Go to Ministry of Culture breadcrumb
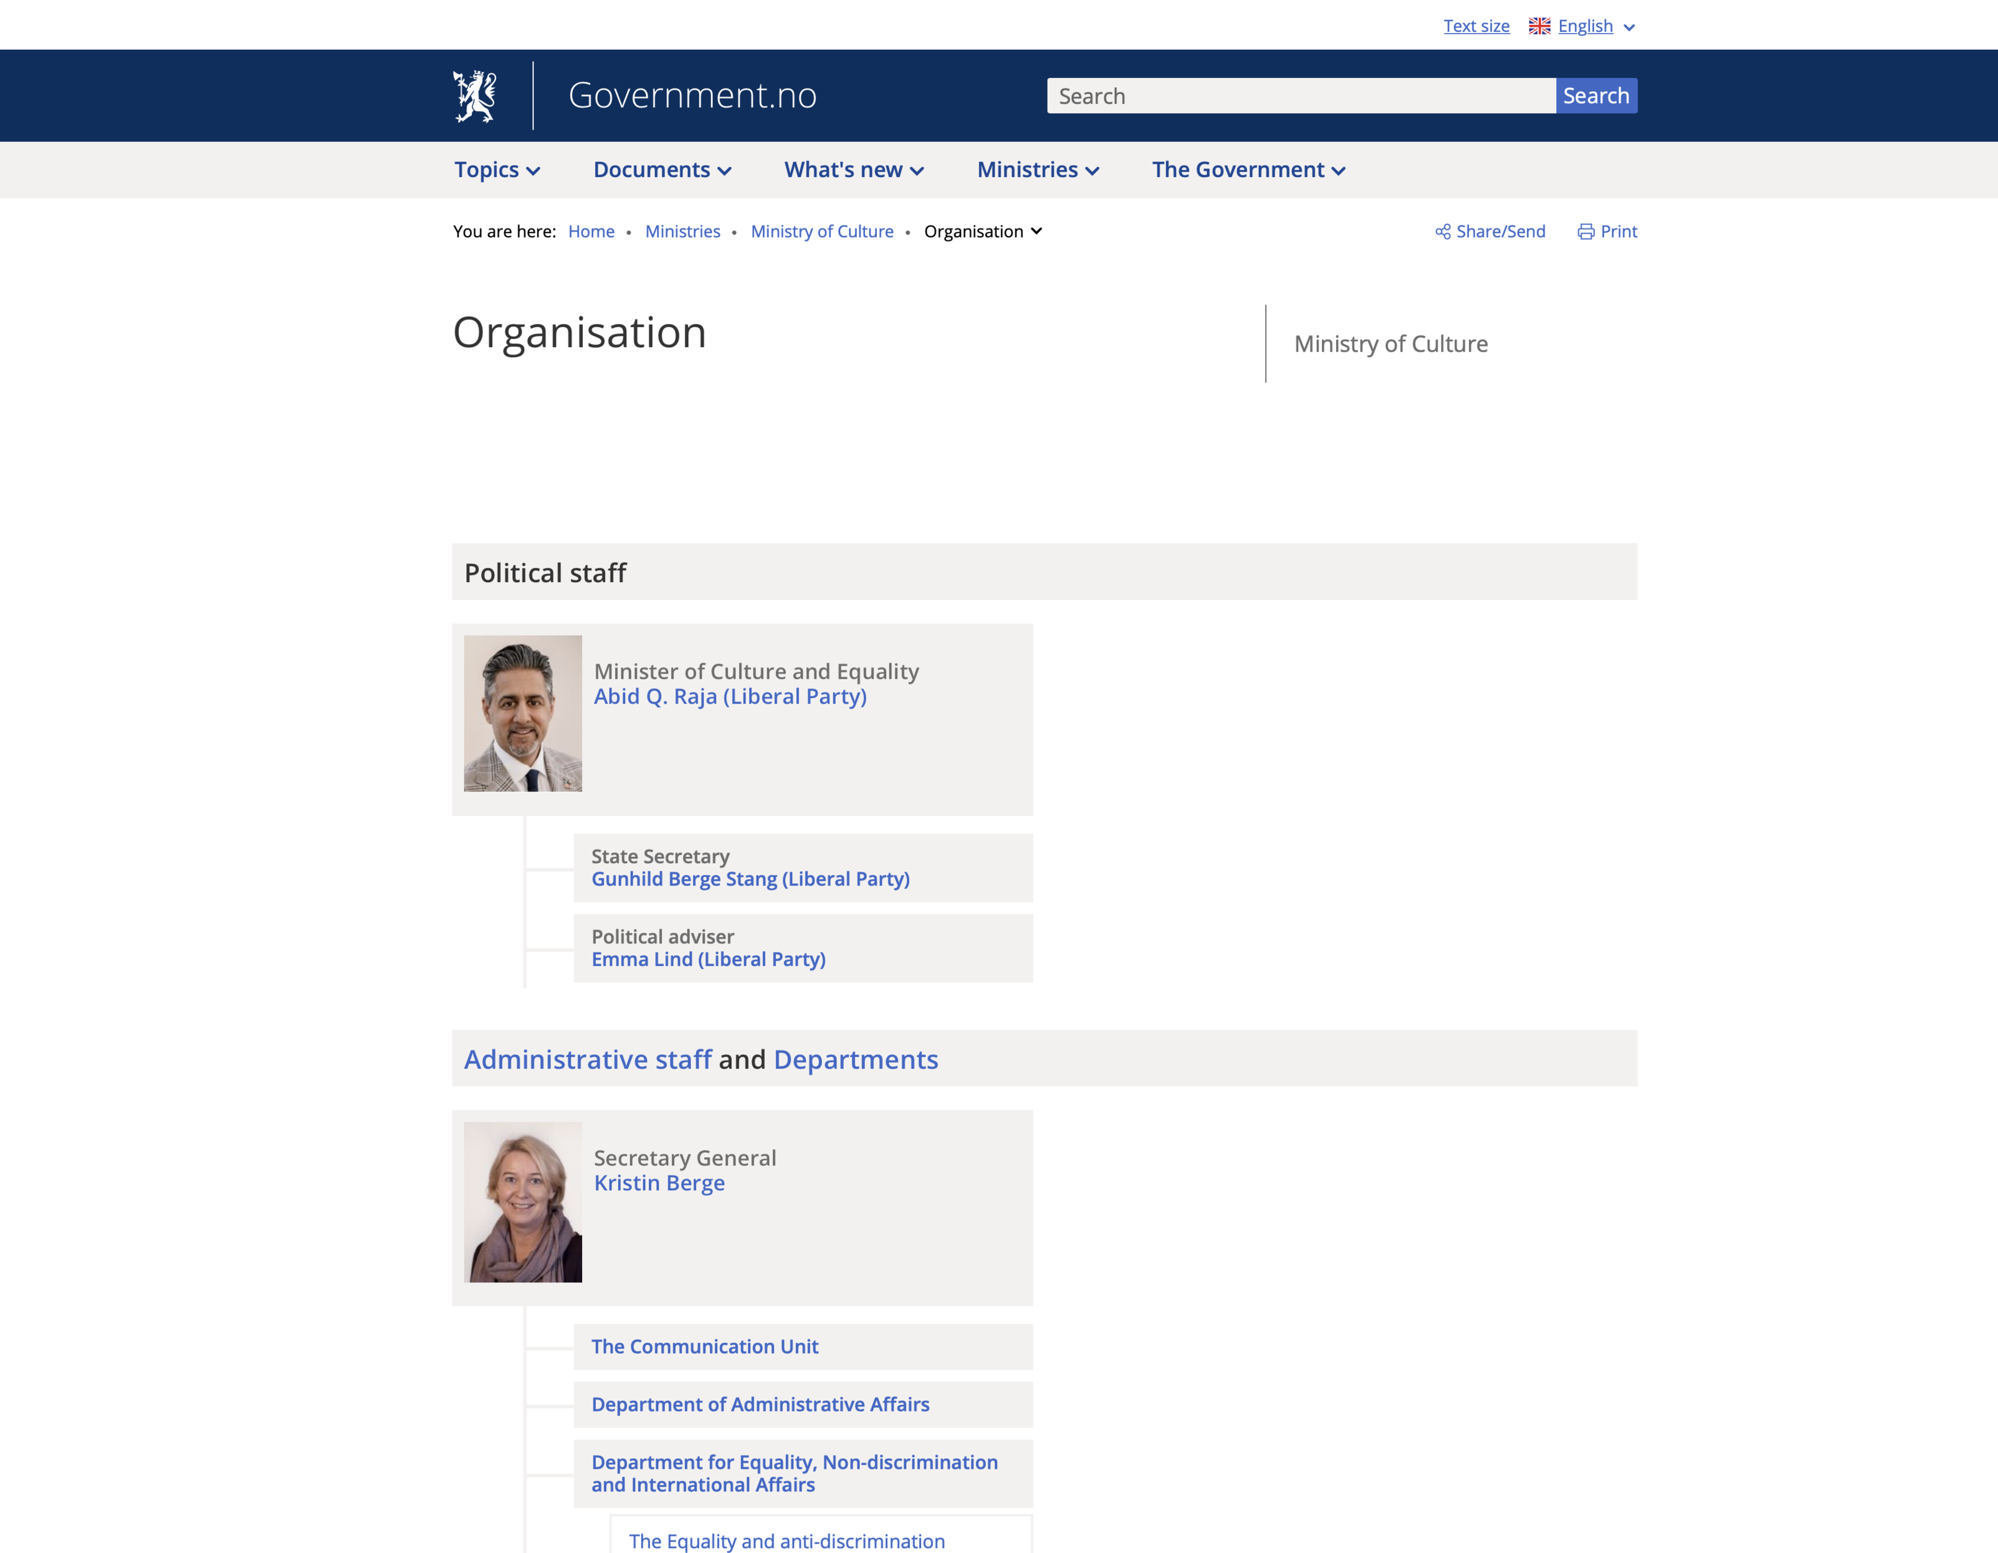 tap(821, 231)
